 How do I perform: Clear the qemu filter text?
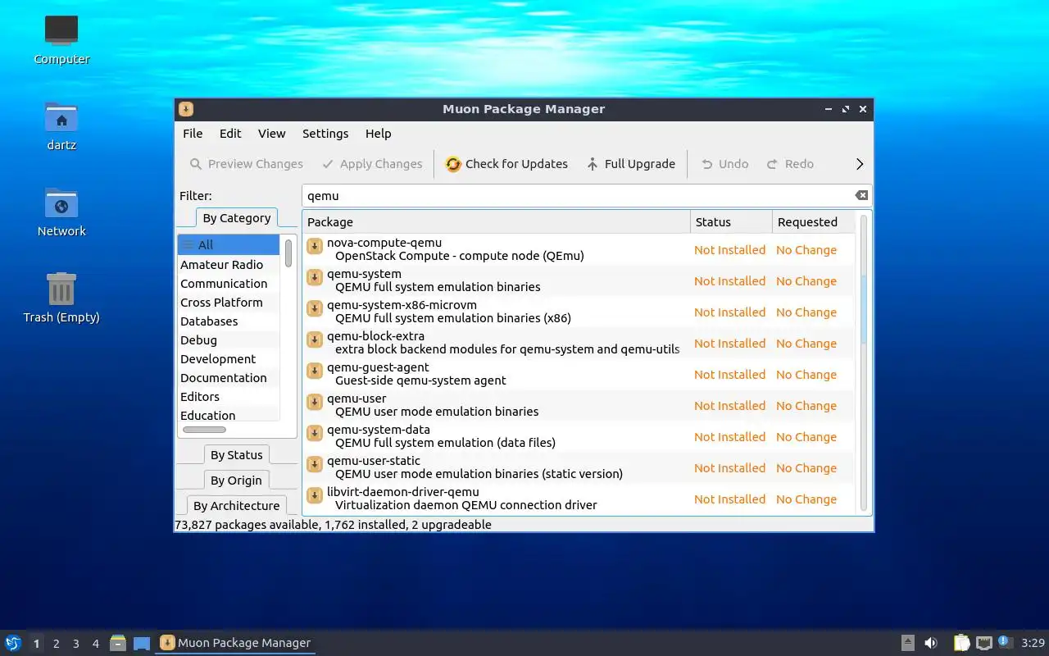tap(861, 195)
